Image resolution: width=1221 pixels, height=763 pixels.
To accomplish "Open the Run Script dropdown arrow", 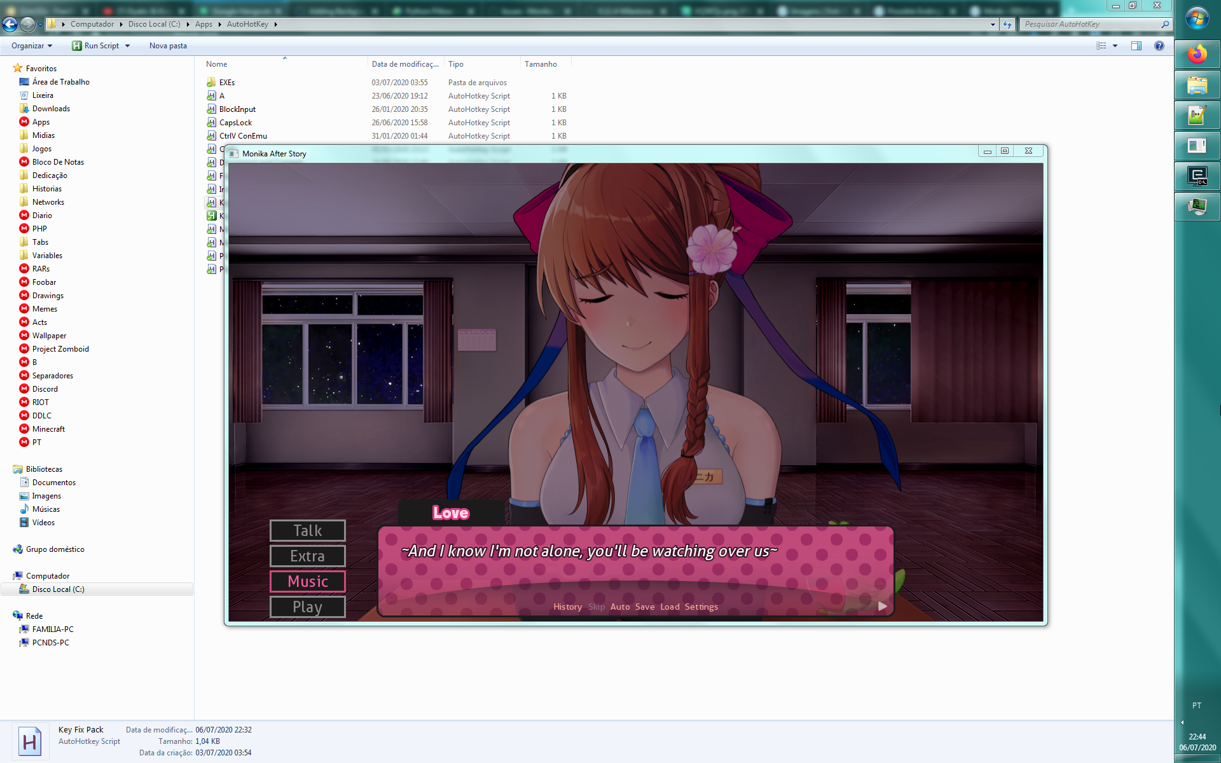I will click(x=128, y=46).
